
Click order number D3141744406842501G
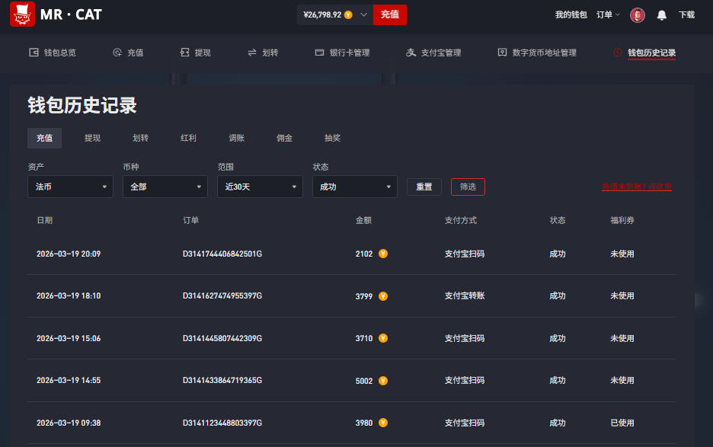(222, 254)
